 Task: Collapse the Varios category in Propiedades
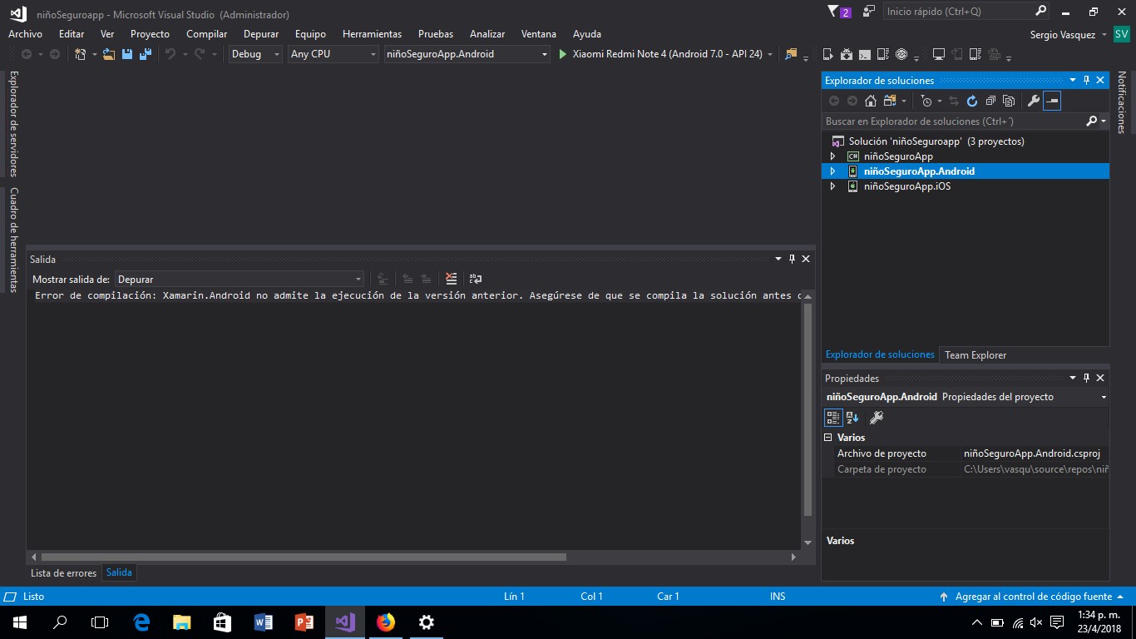tap(828, 437)
